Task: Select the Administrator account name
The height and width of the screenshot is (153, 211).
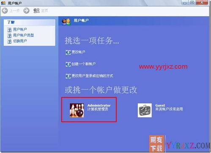Action: pos(99,106)
